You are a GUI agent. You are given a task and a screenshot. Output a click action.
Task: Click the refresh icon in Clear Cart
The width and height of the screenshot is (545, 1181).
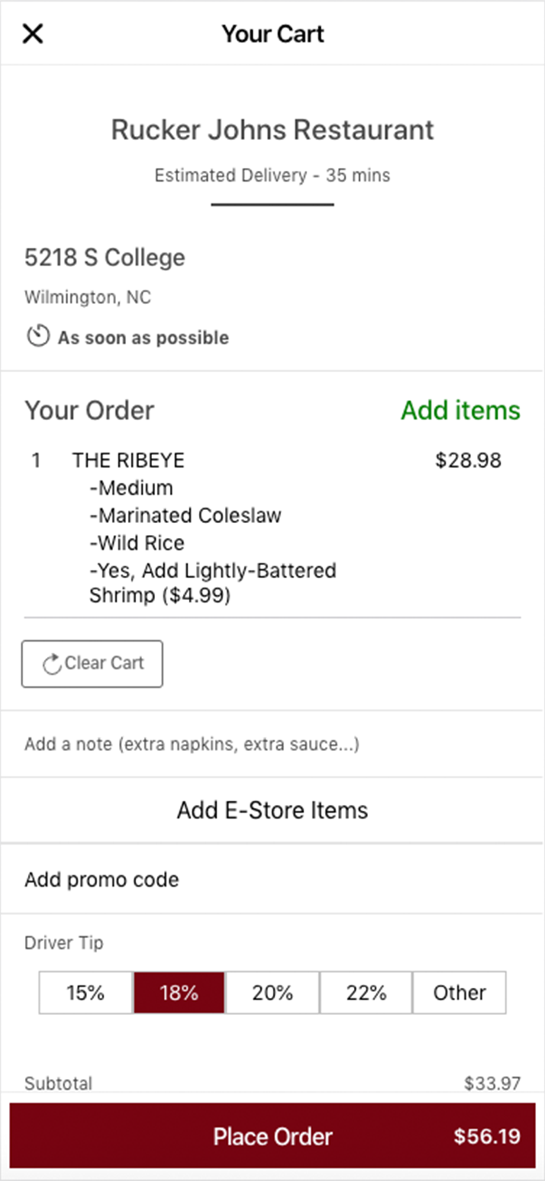click(x=52, y=664)
